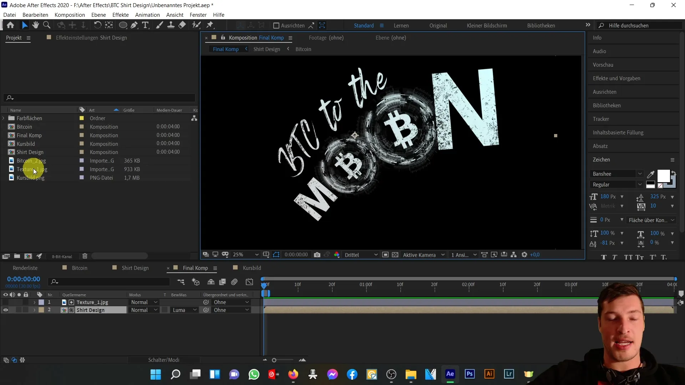Viewport: 685px width, 385px height.
Task: Switch to Kleiner Bildschirm workspace
Action: (x=487, y=26)
